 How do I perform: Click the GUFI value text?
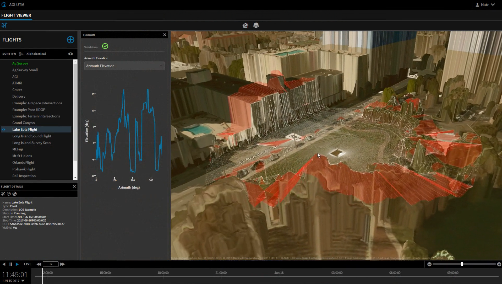37,224
